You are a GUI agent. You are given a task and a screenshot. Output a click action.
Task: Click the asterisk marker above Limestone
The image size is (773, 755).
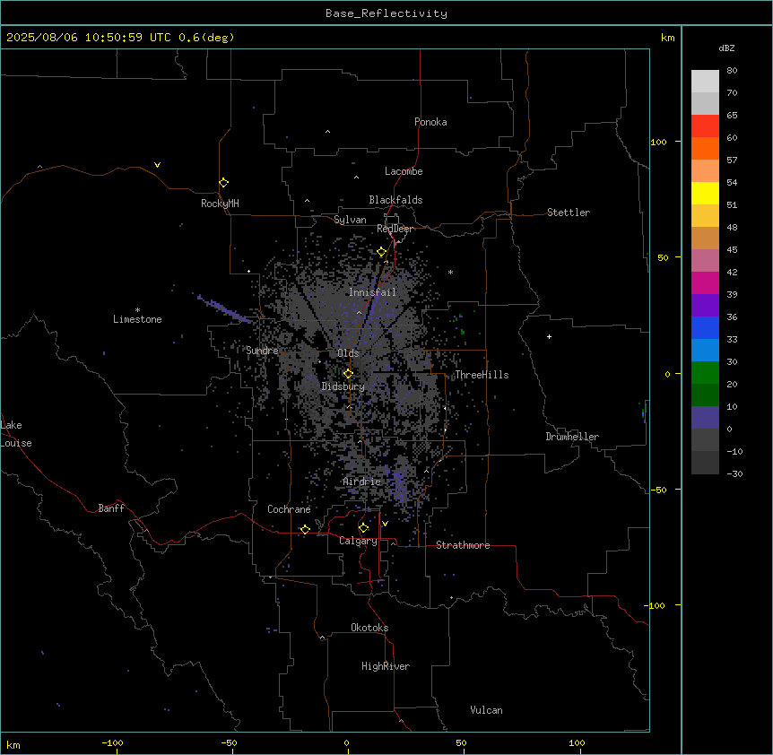tap(137, 310)
